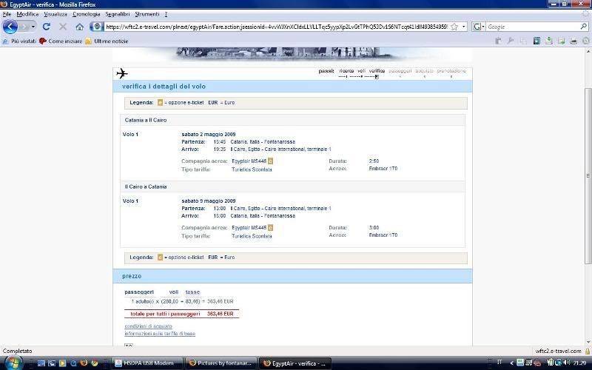The height and width of the screenshot is (370, 592).
Task: Click the airplane icon above flight details
Action: [121, 73]
